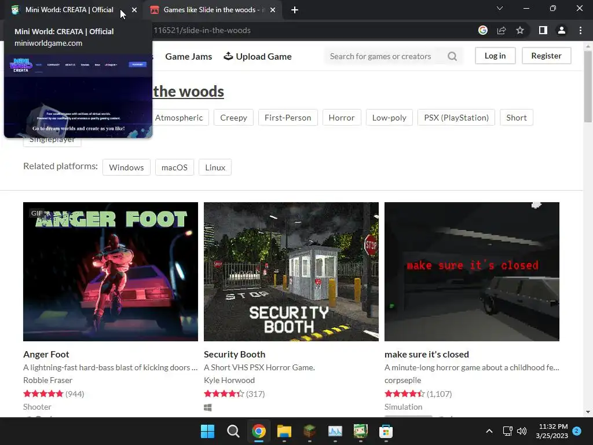Viewport: 593px width, 445px height.
Task: Open the Anger Foot game thumbnail
Action: (111, 272)
